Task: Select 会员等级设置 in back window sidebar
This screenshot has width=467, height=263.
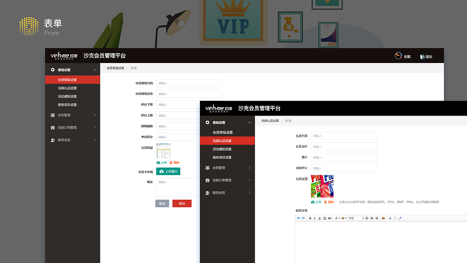Action: (72, 80)
